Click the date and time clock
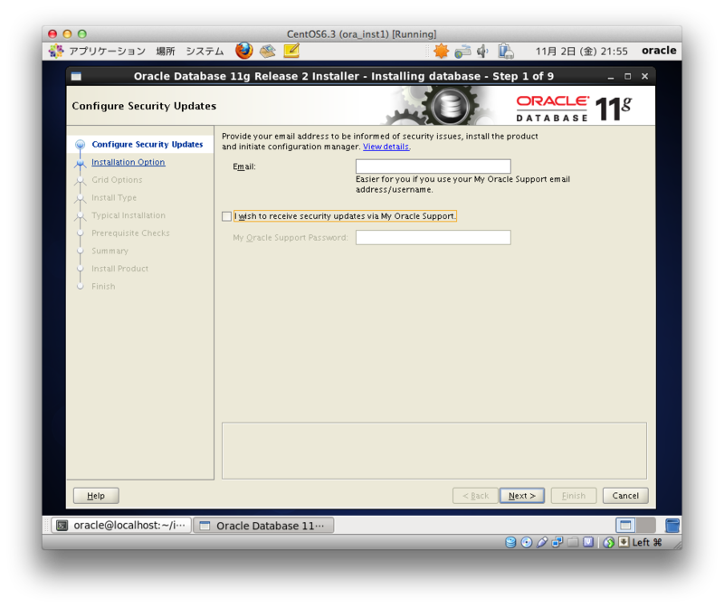 point(581,52)
